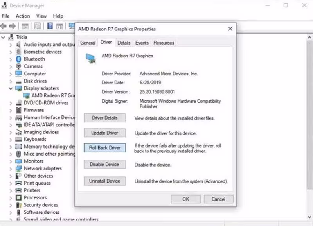The width and height of the screenshot is (313, 226).
Task: Click the Roll Back Driver button
Action: click(104, 148)
